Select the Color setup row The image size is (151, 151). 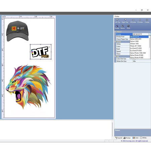[x=123, y=47]
